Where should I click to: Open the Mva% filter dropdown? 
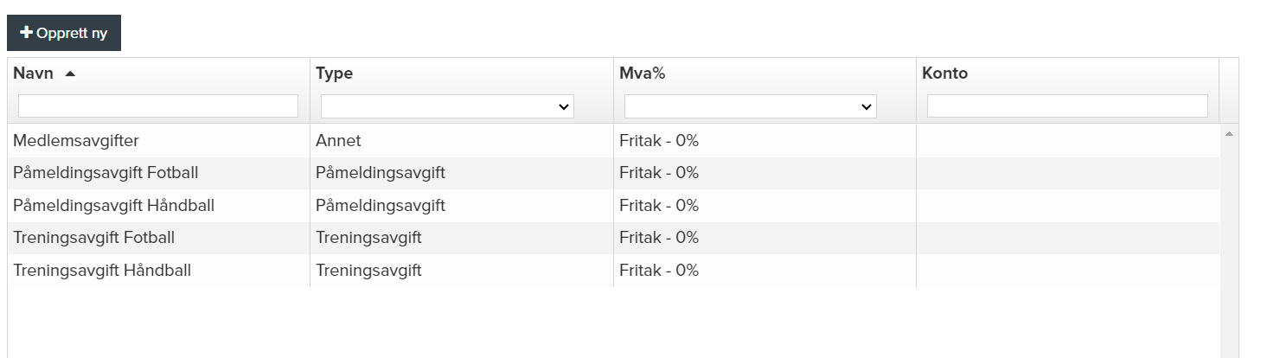pos(750,106)
